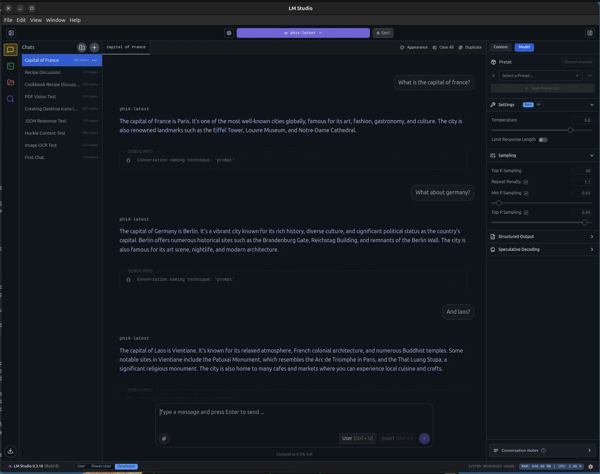The height and width of the screenshot is (474, 600).
Task: Create a new chat folder
Action: (x=82, y=48)
